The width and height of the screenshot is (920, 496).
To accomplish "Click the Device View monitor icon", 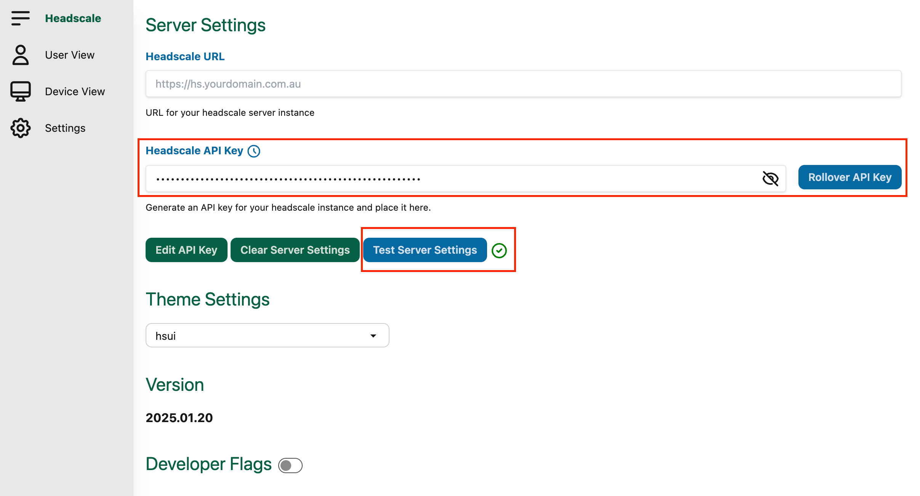I will click(x=20, y=91).
